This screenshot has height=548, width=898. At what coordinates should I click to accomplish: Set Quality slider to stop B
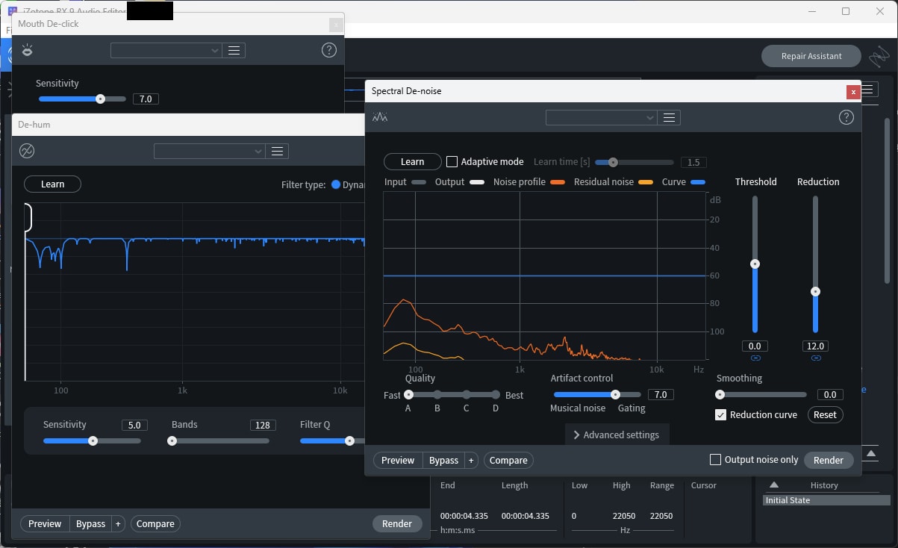[x=437, y=394]
